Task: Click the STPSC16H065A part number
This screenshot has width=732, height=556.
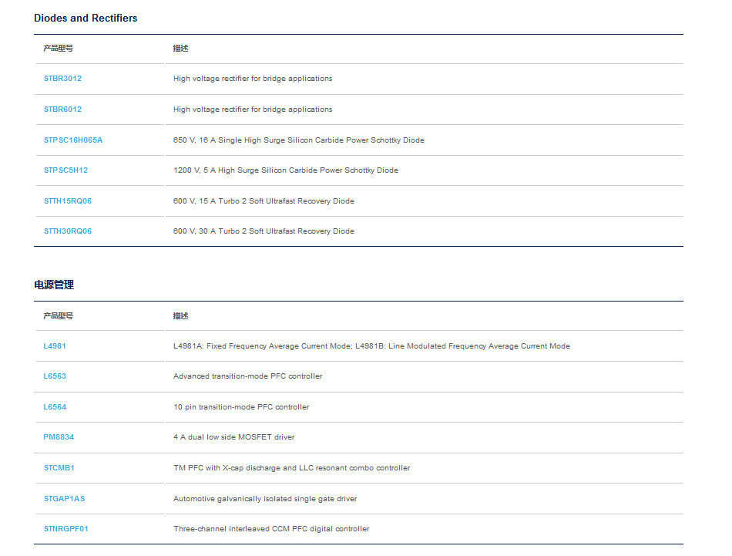Action: [73, 140]
